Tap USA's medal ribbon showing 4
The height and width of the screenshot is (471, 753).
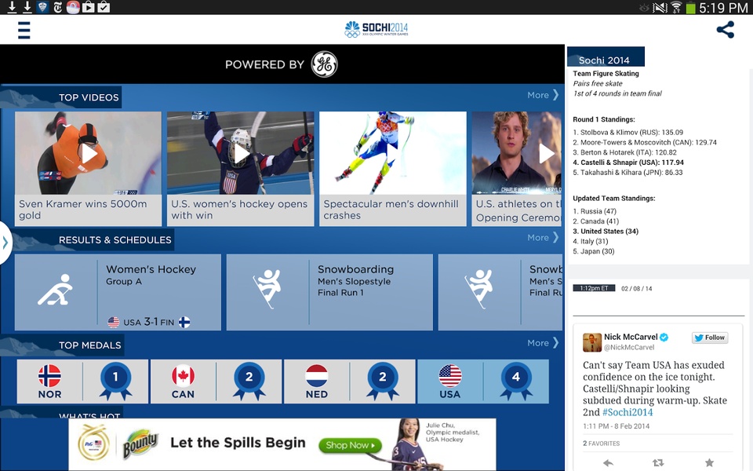[x=516, y=382]
